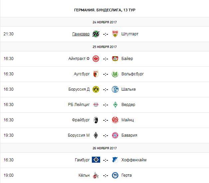Click the Bayern Munich club logo
Screen dimensions: 209x183
pyautogui.click(x=115, y=135)
